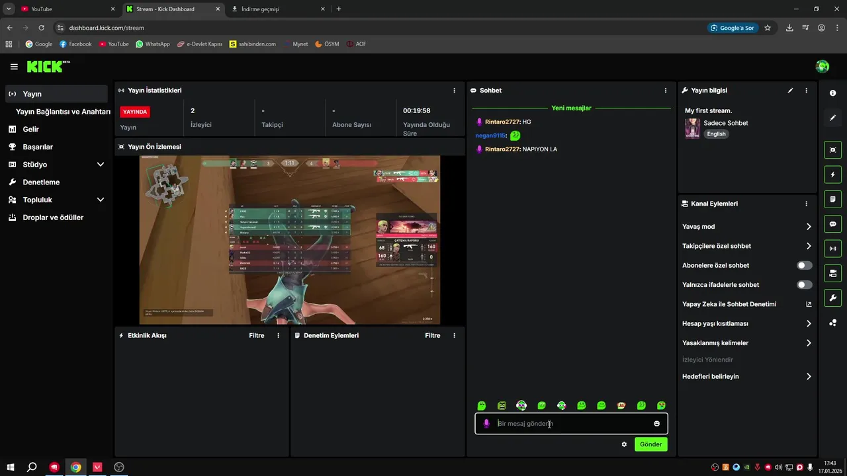847x476 pixels.
Task: Click the volume icon in system tray
Action: (x=778, y=467)
